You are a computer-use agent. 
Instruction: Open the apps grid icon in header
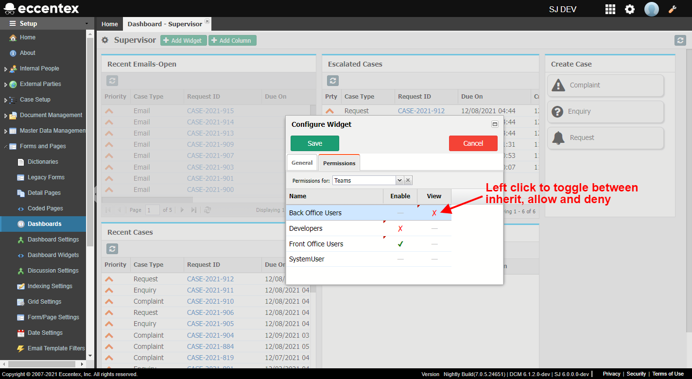click(610, 9)
